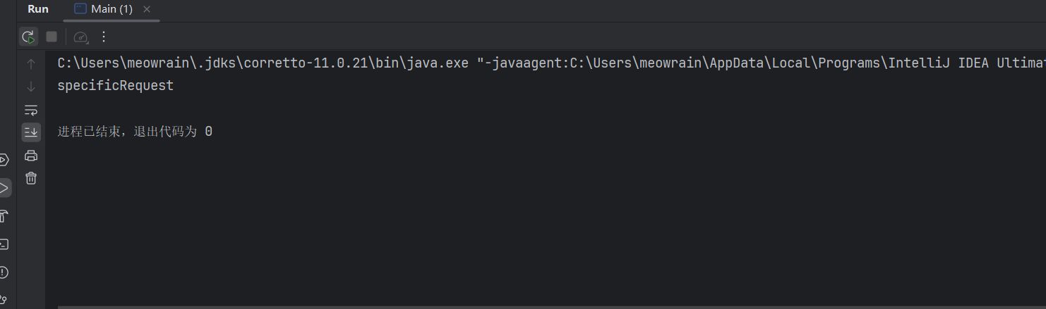Toggle Scroll to End of console
1046x309 pixels.
point(31,132)
